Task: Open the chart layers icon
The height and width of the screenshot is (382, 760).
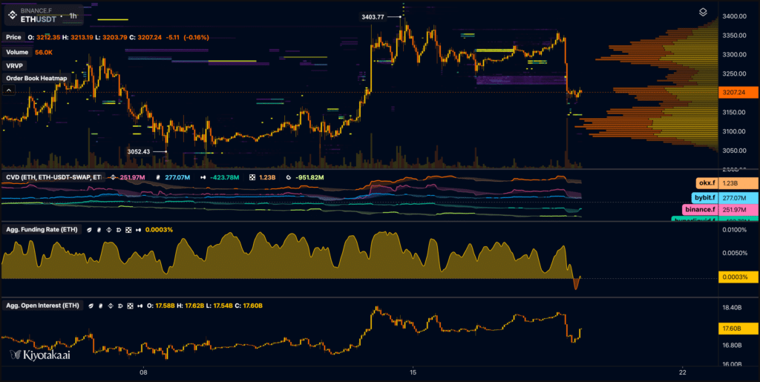Action: pos(704,12)
